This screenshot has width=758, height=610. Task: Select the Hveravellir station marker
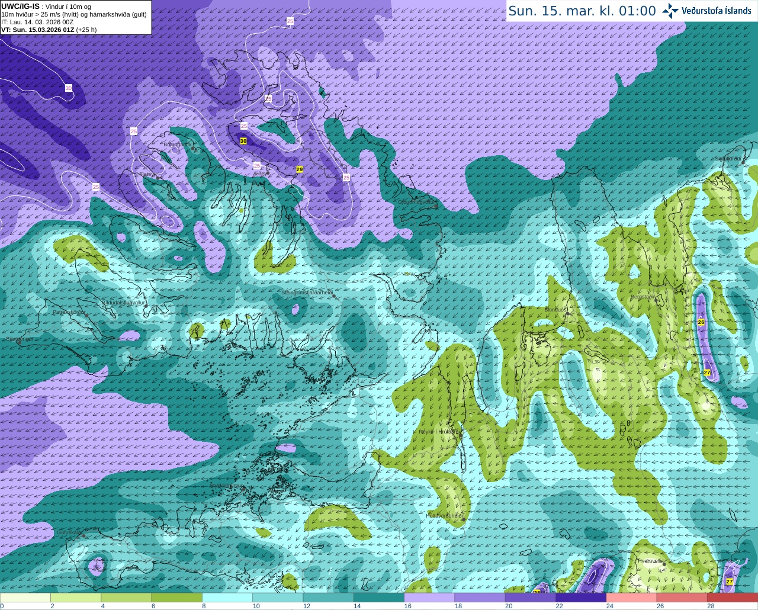(x=664, y=564)
